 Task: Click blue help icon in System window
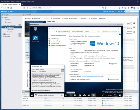pyautogui.click(x=120, y=34)
